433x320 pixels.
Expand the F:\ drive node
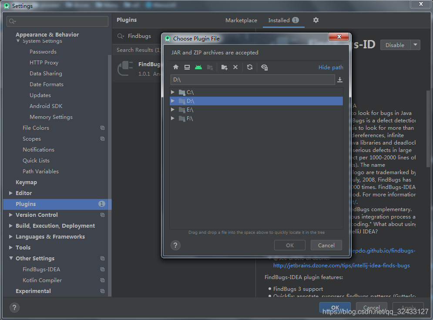pyautogui.click(x=173, y=118)
